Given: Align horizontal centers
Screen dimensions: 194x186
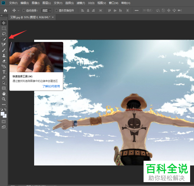Looking at the screenshot, I should click(x=88, y=10).
